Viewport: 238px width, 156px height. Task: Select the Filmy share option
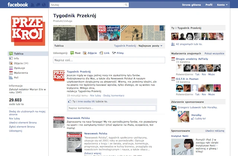coord(118,53)
